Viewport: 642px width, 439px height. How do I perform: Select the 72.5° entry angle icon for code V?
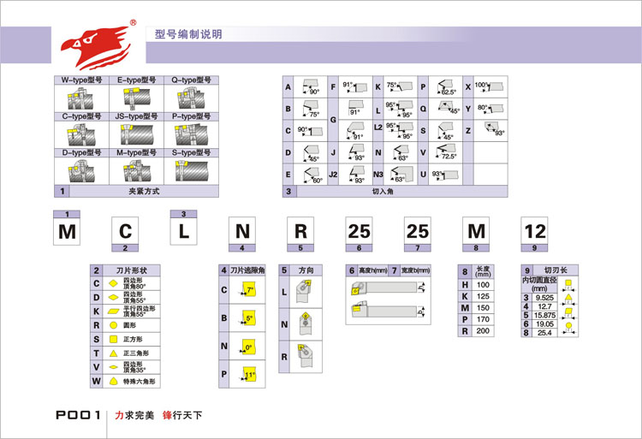[x=446, y=152]
